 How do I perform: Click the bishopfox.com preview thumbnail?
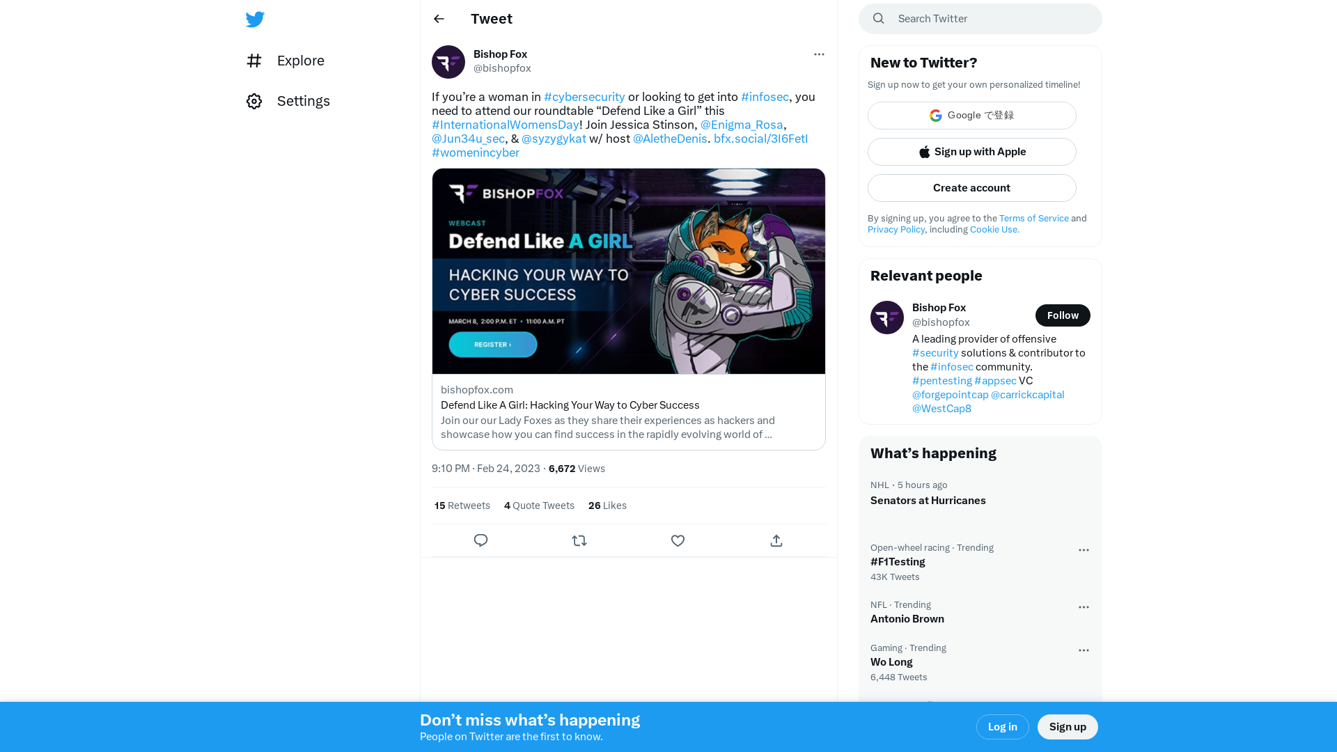(628, 271)
